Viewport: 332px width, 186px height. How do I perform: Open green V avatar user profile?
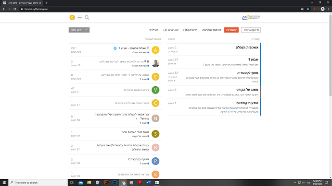(155, 90)
